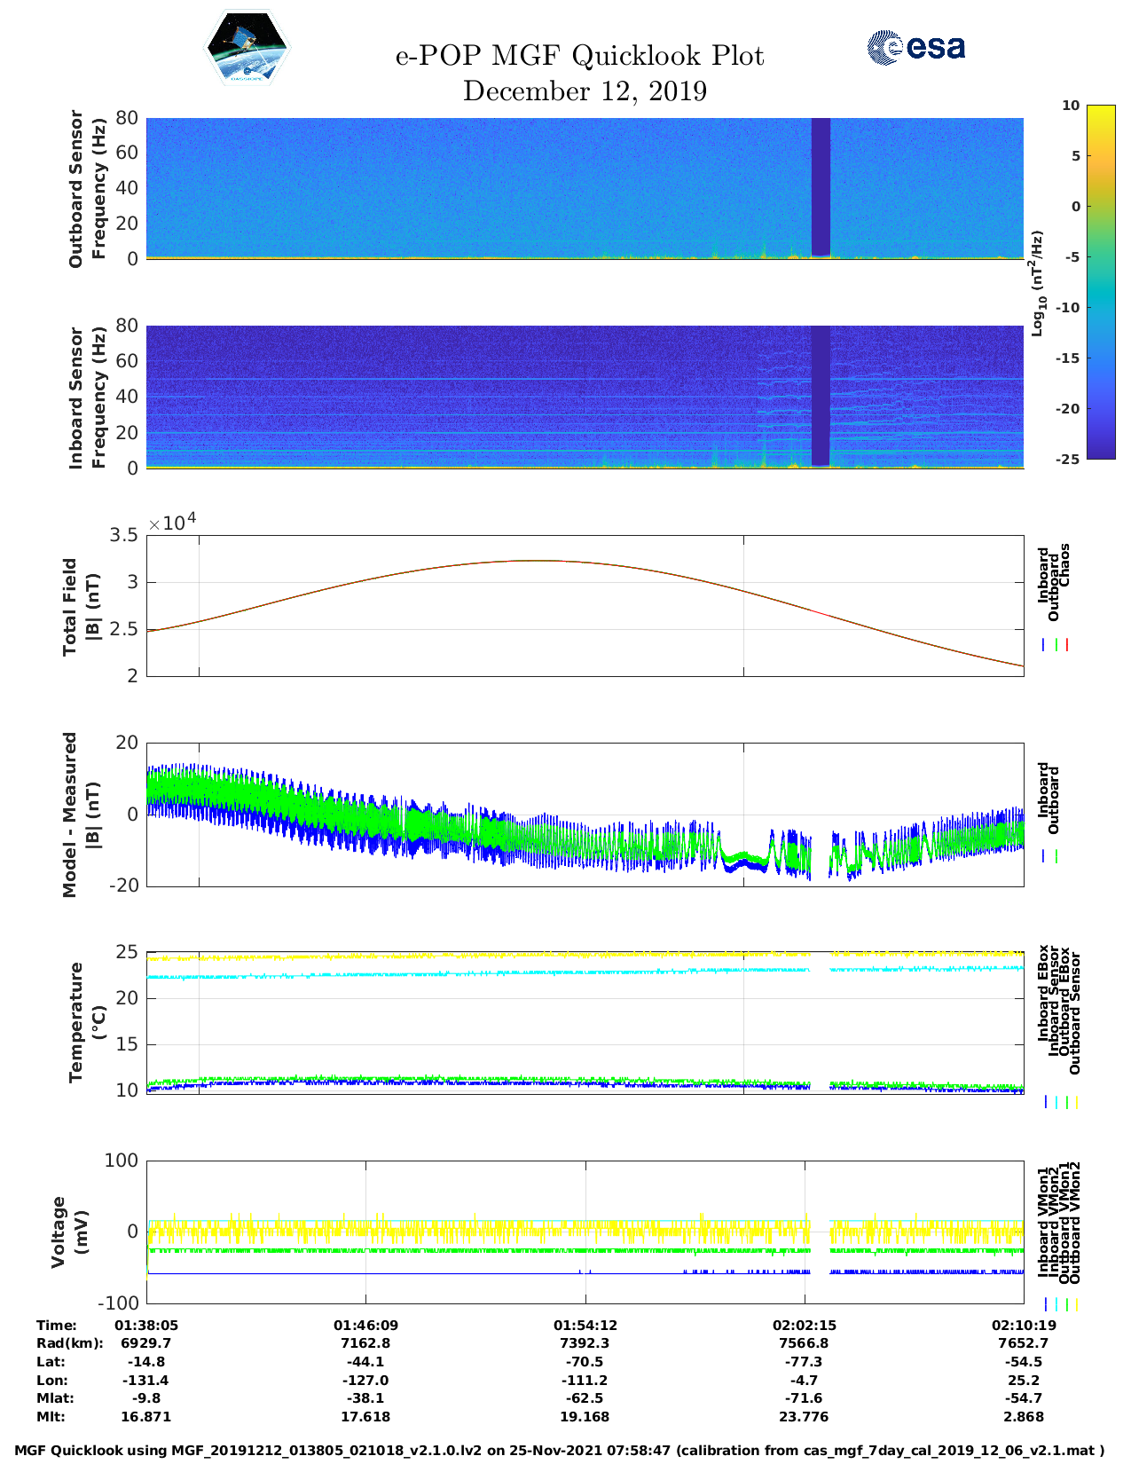Select the 01:46:09 time tick label
The height and width of the screenshot is (1464, 1131).
click(x=365, y=1325)
